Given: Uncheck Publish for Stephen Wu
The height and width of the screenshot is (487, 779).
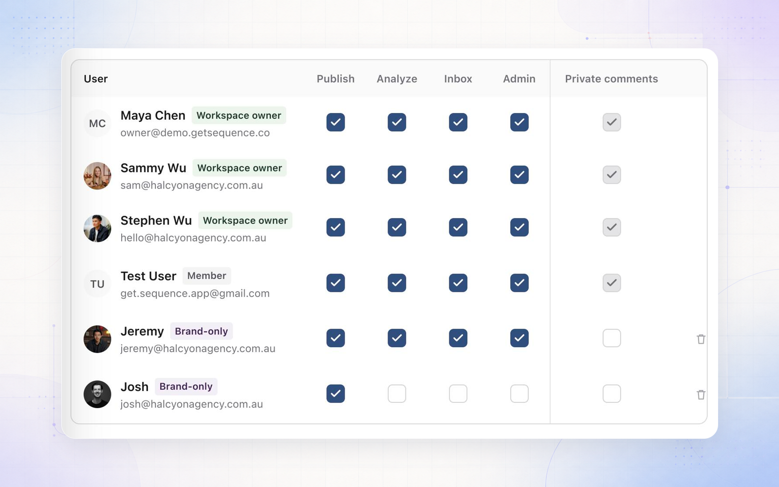Looking at the screenshot, I should coord(335,227).
